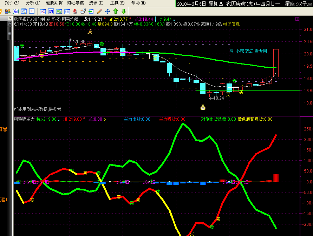The image size is (313, 236).
Task: Open the 工具(V) menu
Action: [x=117, y=3]
